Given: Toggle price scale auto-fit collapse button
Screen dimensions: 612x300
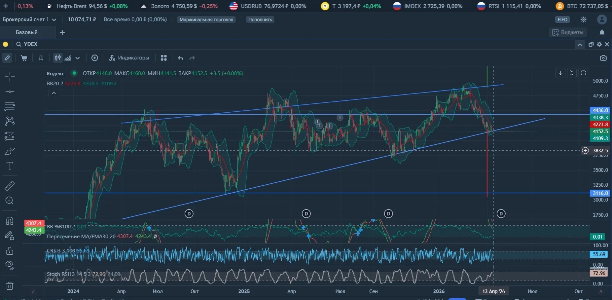Looking at the screenshot, I should (572, 73).
